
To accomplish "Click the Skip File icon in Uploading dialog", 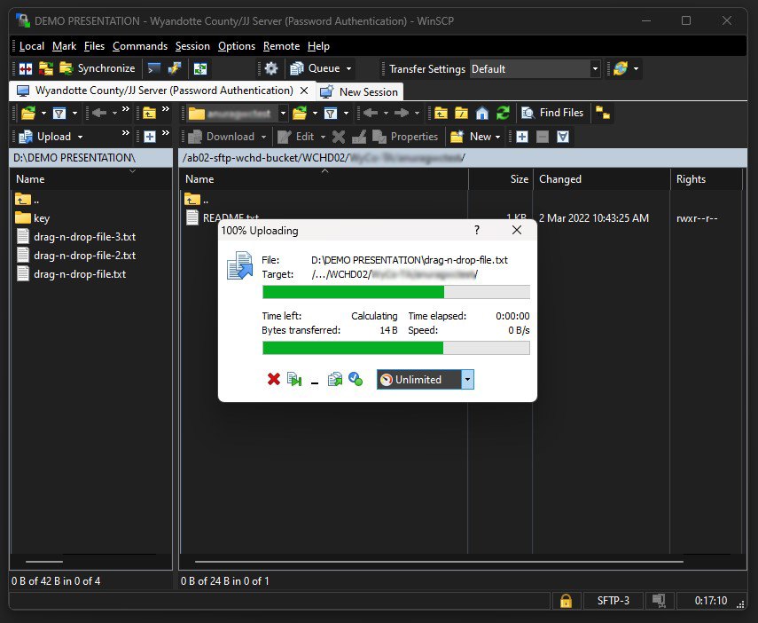I will tap(294, 380).
